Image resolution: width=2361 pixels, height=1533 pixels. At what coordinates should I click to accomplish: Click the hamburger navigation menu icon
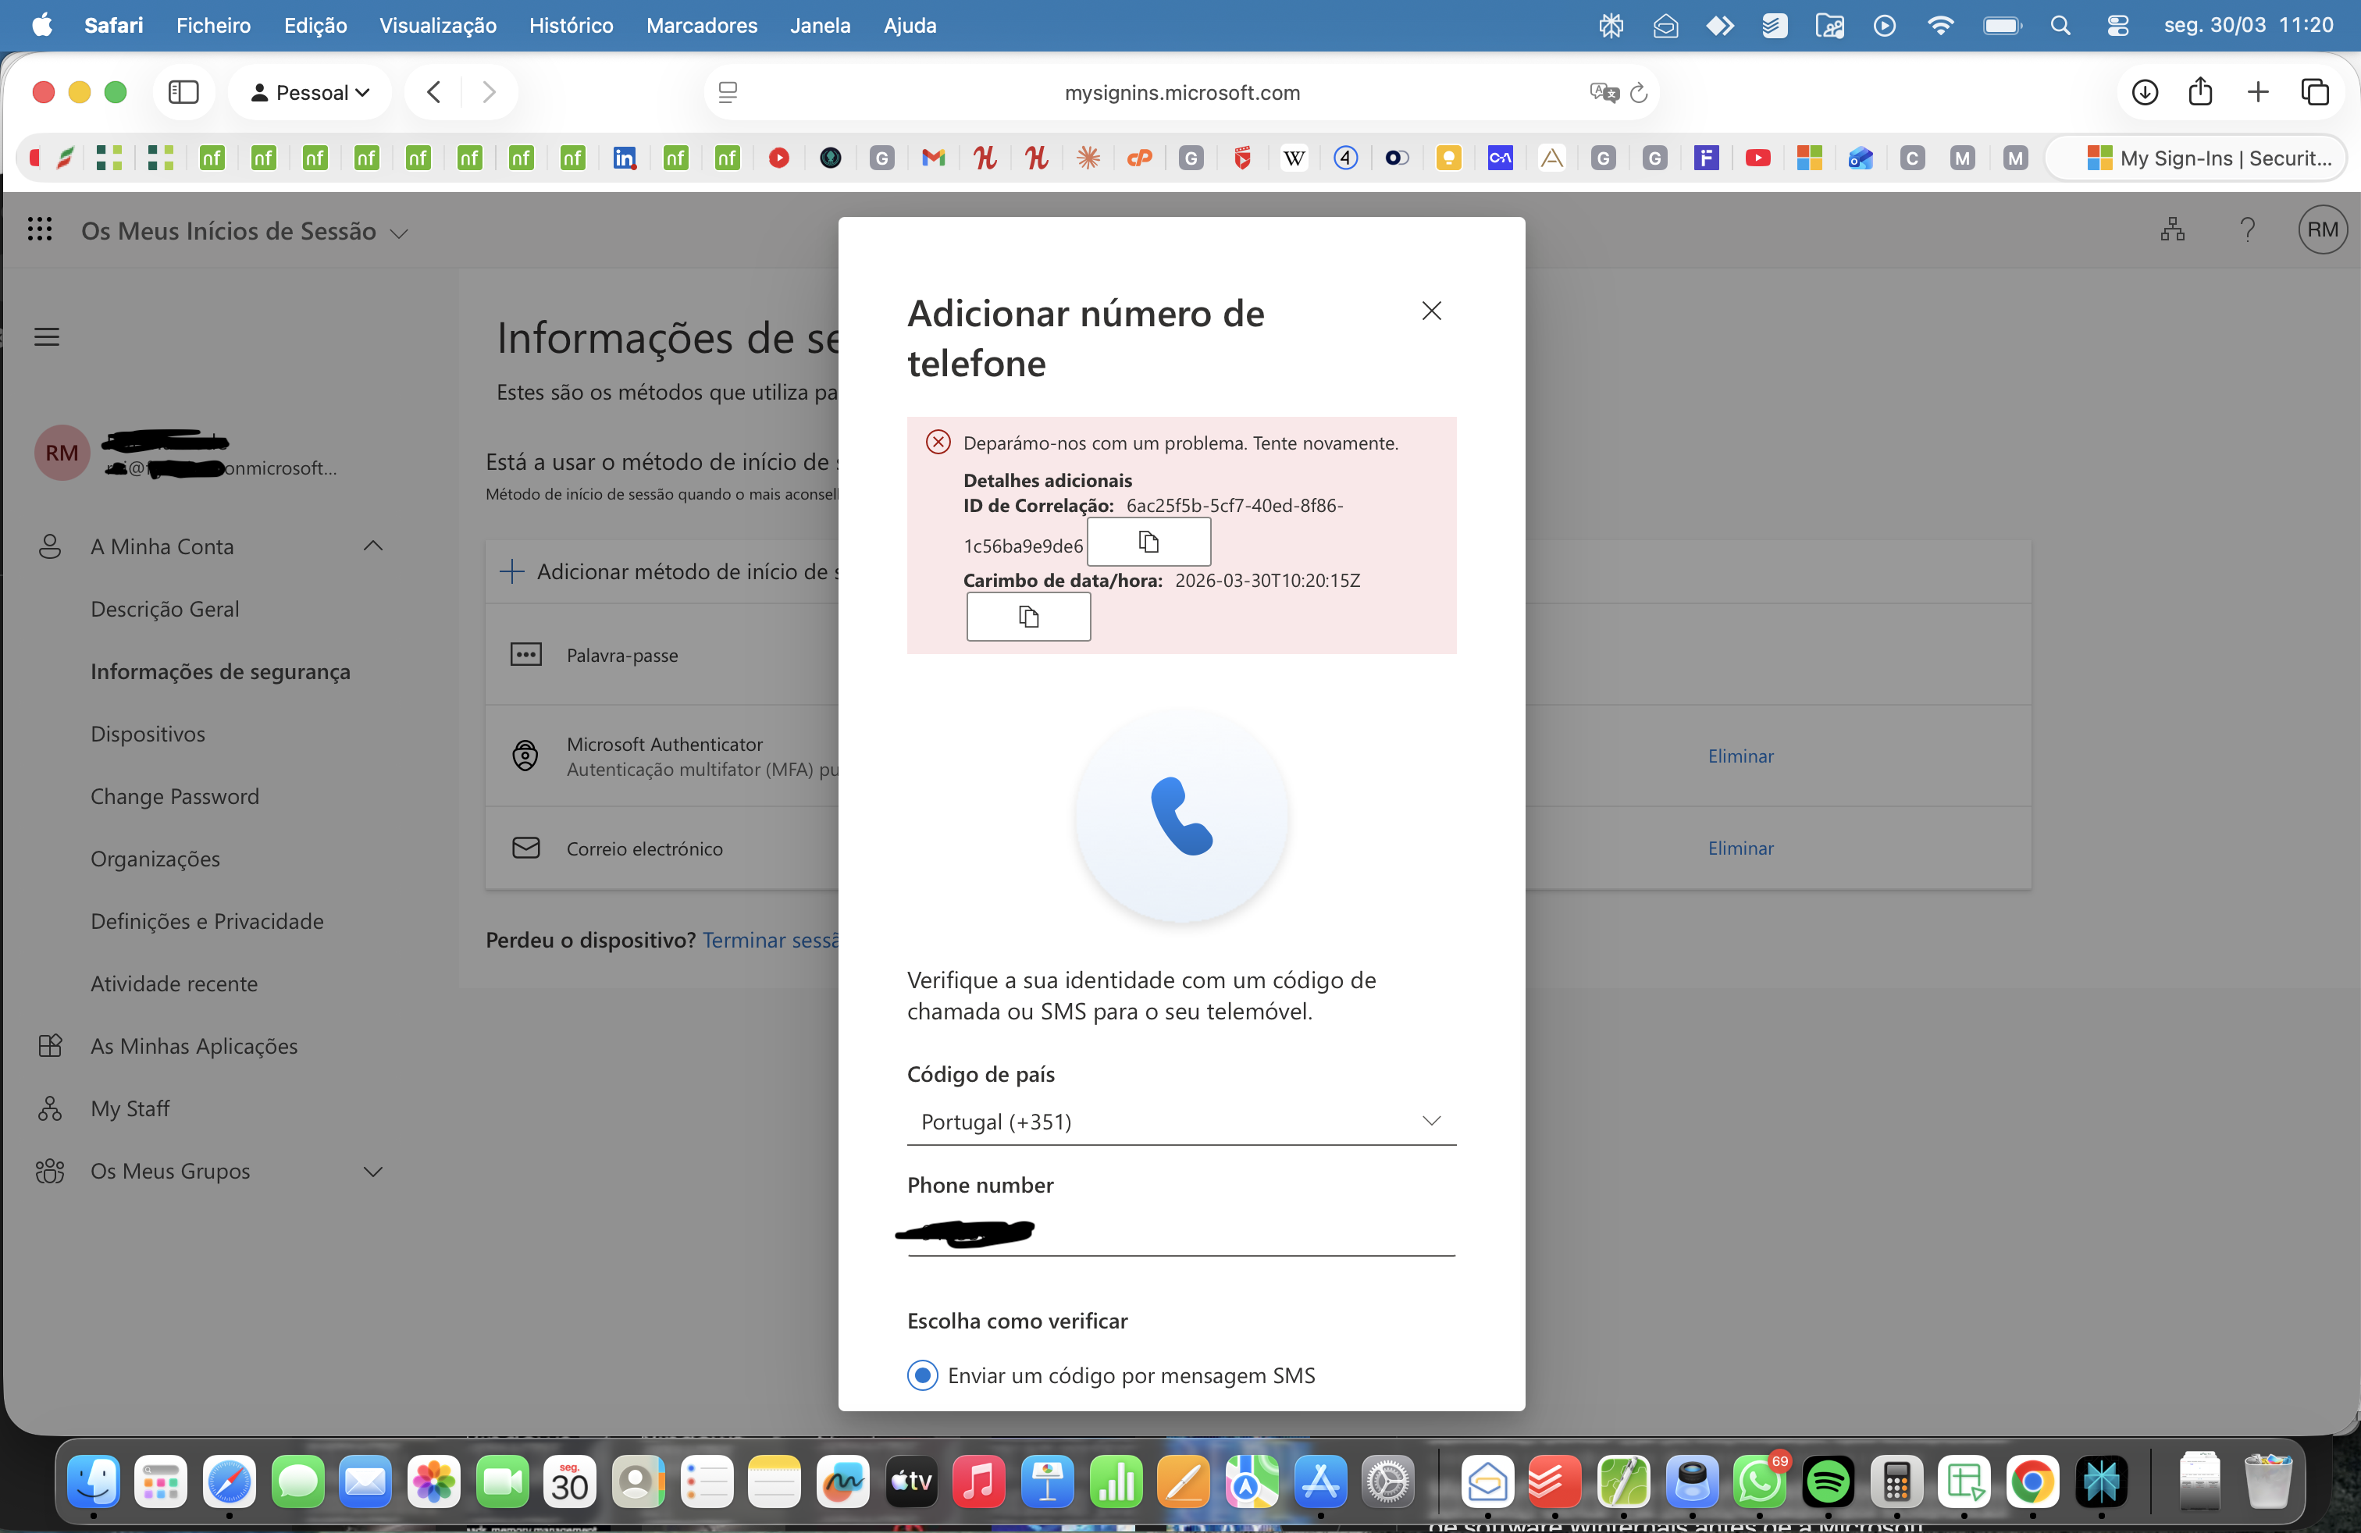click(x=47, y=337)
